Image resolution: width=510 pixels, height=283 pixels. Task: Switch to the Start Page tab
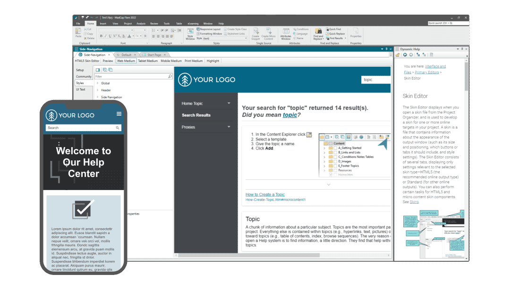coord(154,55)
